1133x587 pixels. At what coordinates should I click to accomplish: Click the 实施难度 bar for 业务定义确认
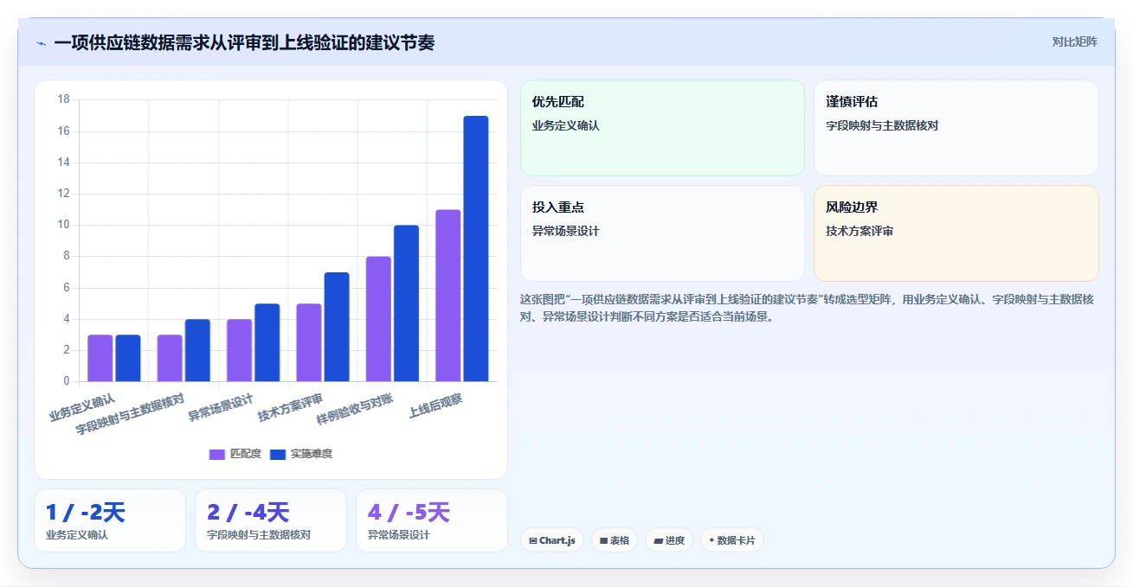point(128,358)
